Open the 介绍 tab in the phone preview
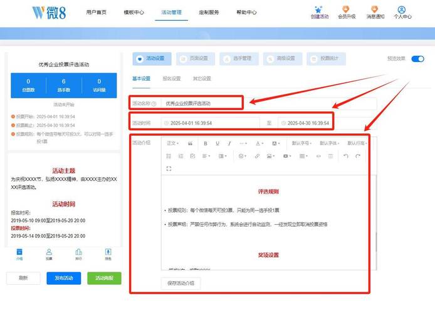The width and height of the screenshot is (435, 313). pos(19,254)
